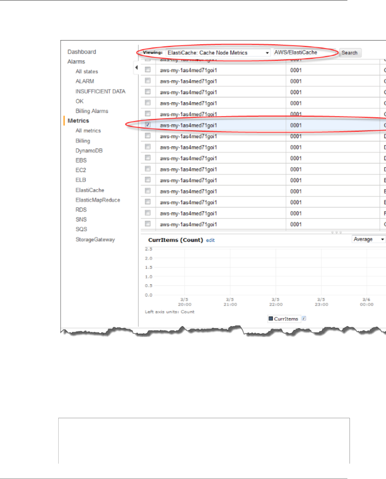Open Billing metrics under Metrics
This screenshot has height=479, width=386.
point(83,141)
